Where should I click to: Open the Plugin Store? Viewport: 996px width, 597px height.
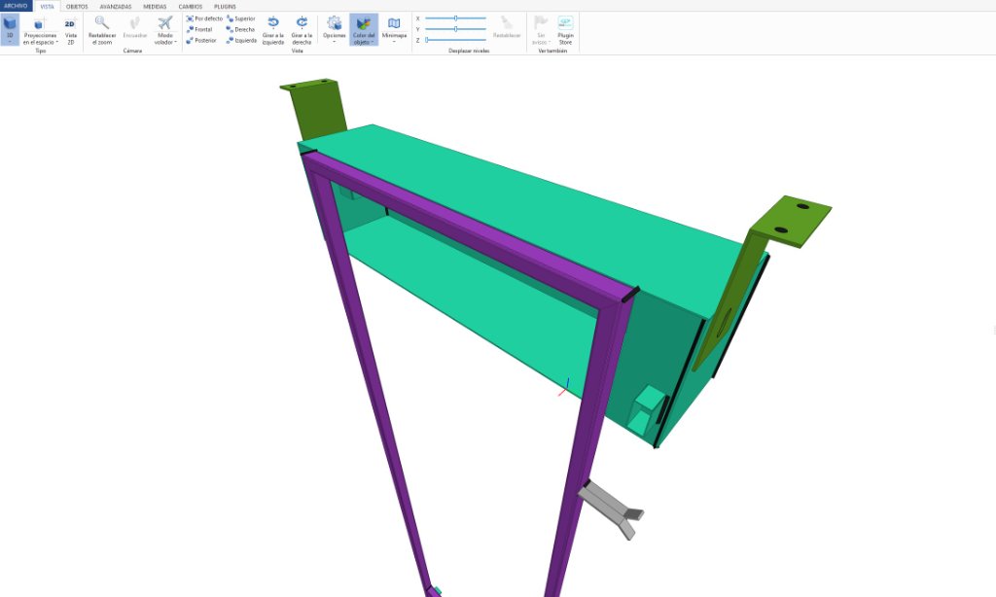click(x=565, y=30)
